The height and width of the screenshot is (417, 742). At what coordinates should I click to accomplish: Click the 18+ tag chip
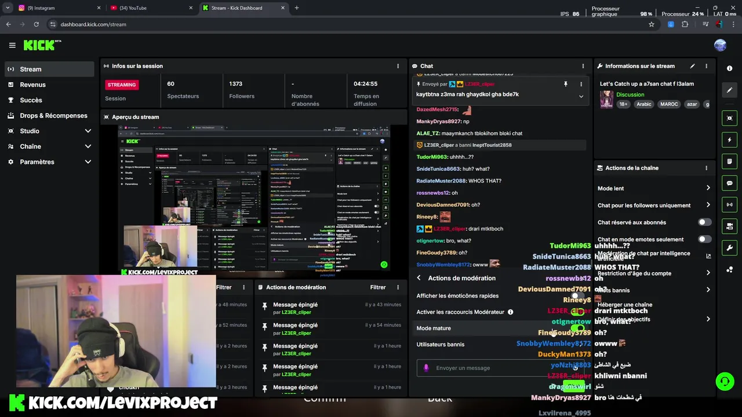click(x=623, y=104)
